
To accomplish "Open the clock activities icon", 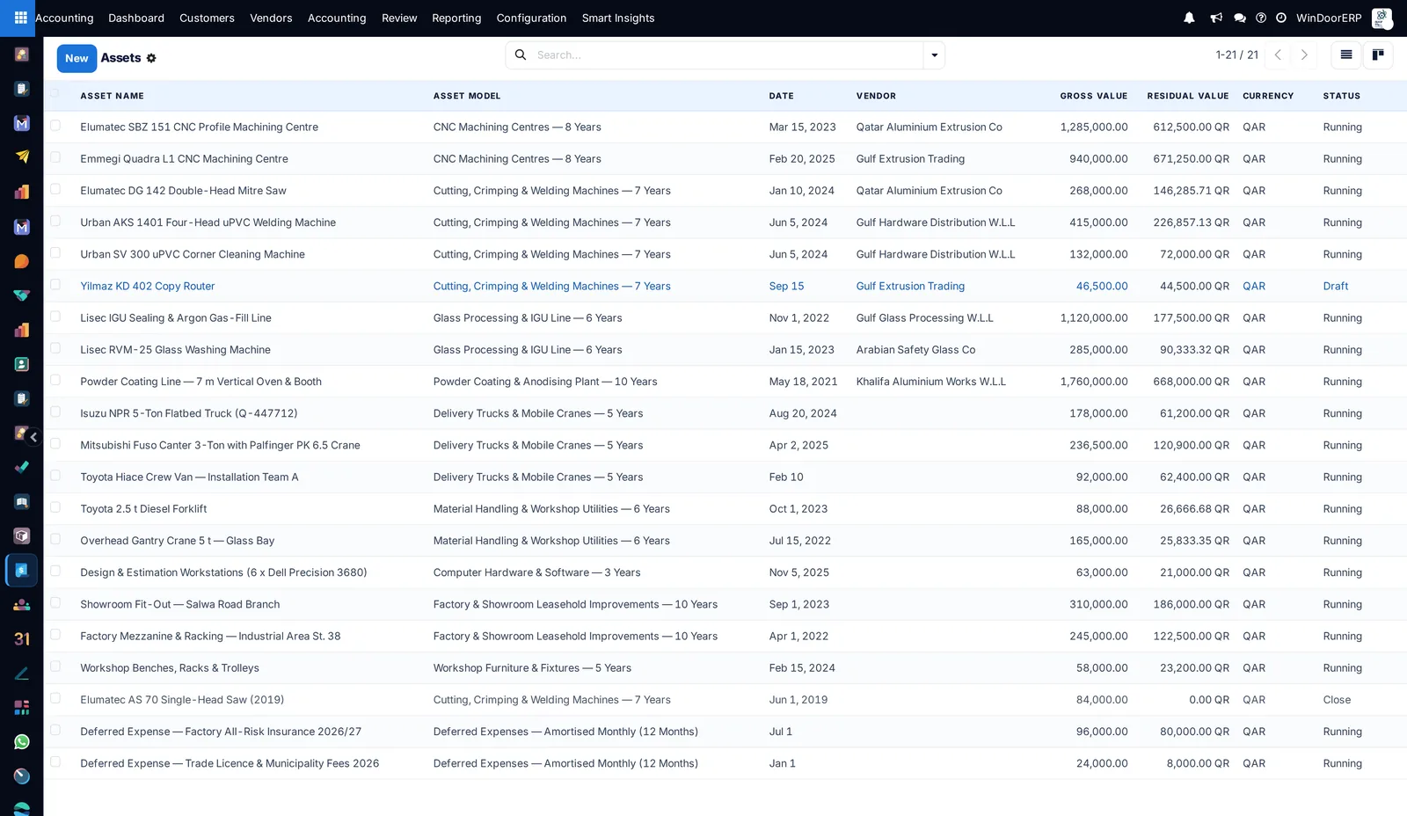I will (1281, 18).
